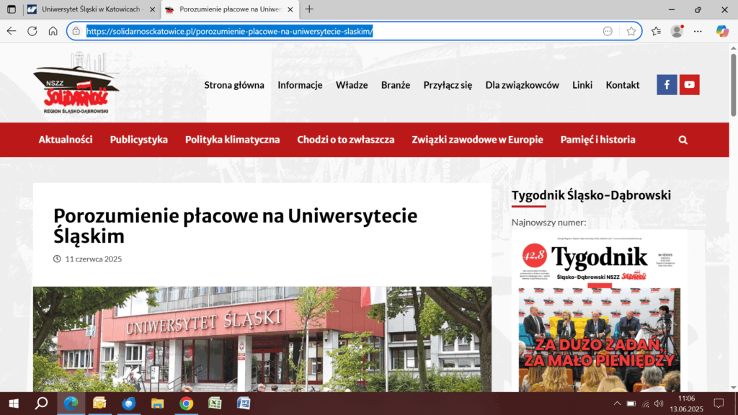Open the Copilot sidebar icon
The height and width of the screenshot is (415, 738).
pos(722,31)
